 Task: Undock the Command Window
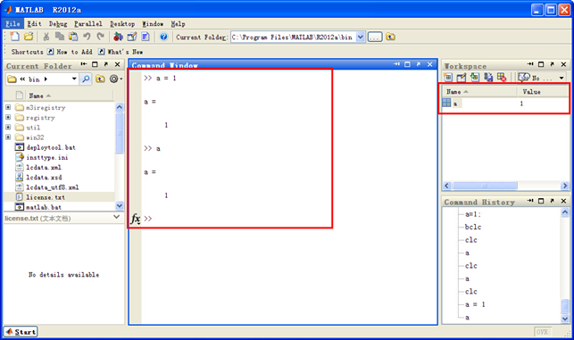point(419,64)
